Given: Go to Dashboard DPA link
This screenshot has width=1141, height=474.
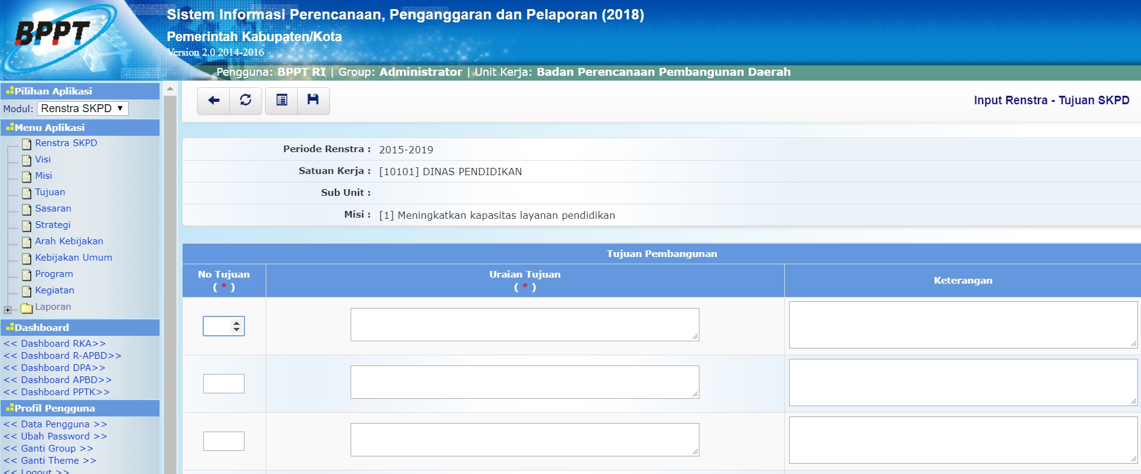Looking at the screenshot, I should 55,368.
